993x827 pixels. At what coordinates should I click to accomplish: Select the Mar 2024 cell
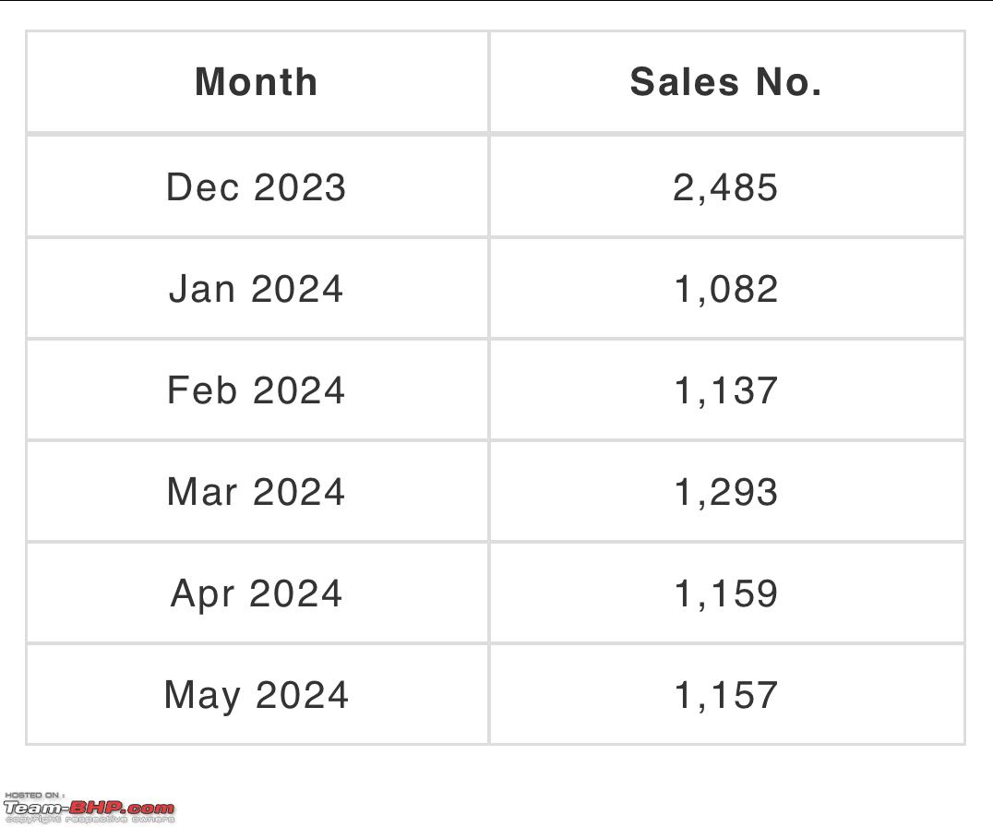pos(257,492)
